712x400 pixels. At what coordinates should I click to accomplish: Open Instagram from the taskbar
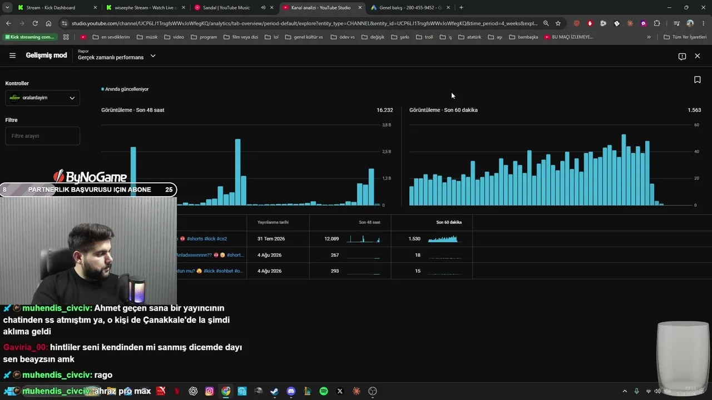pos(209,391)
